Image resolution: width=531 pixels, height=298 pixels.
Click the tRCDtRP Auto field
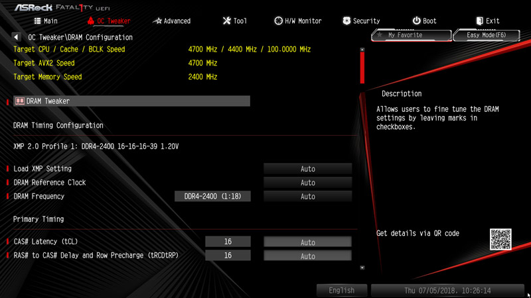coord(308,256)
